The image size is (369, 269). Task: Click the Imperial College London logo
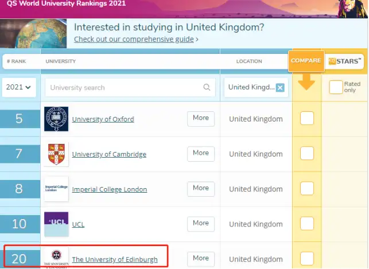coord(56,189)
